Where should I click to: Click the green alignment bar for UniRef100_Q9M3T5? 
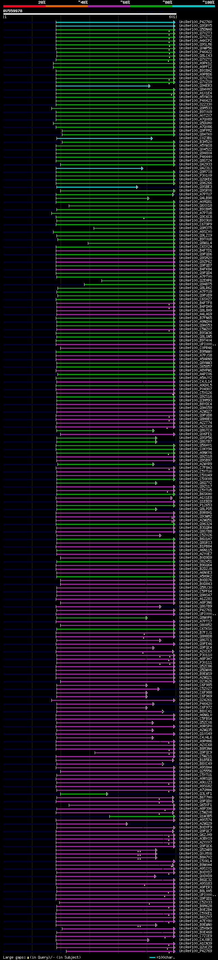(x=135, y=229)
